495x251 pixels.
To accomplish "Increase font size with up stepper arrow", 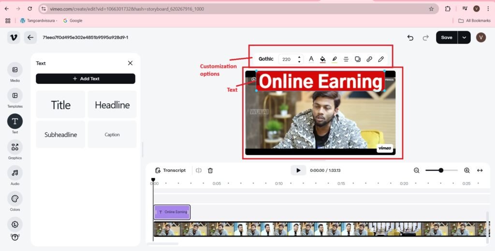I will point(299,57).
